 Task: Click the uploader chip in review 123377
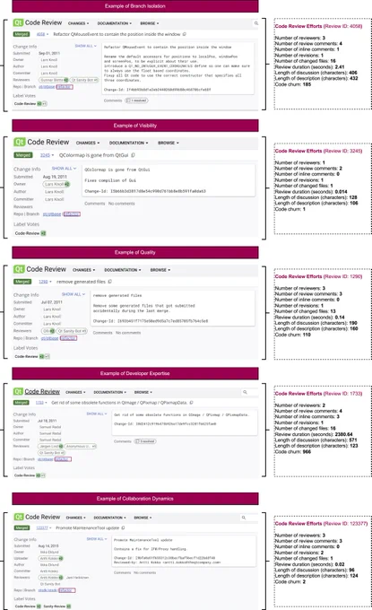pos(50,558)
